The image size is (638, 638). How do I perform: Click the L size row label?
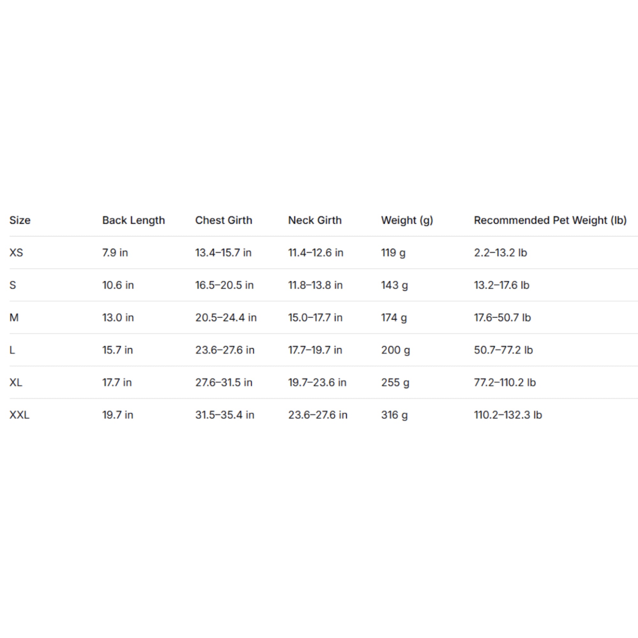(x=12, y=350)
